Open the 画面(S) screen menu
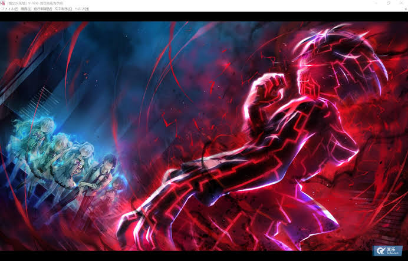 [x=26, y=9]
